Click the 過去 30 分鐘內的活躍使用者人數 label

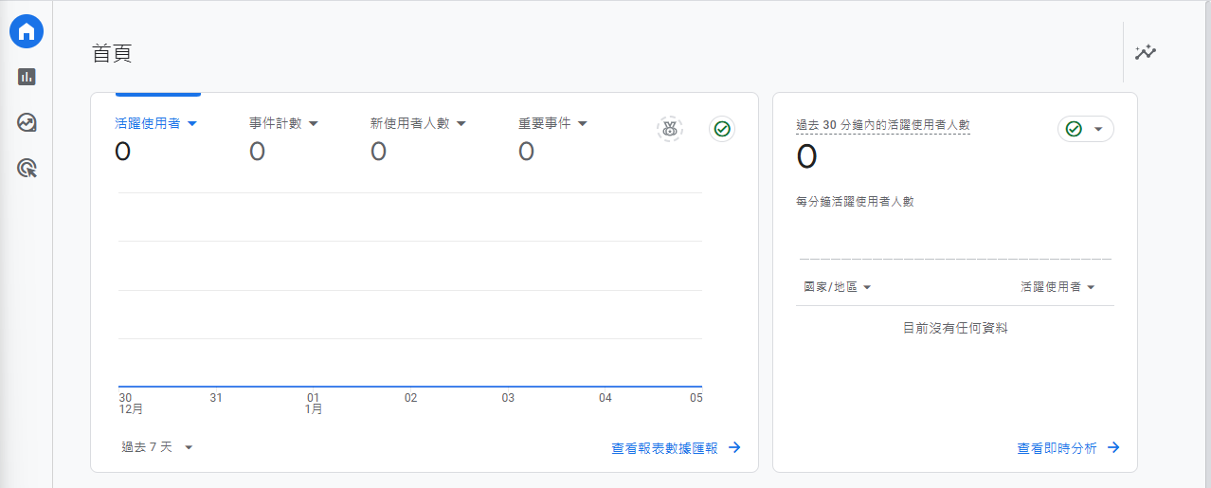point(882,125)
